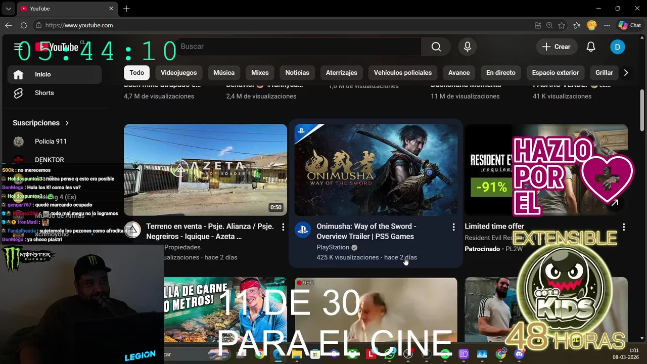Play the Azeta Propiedades video thumbnail
This screenshot has height=364, width=647.
(205, 170)
